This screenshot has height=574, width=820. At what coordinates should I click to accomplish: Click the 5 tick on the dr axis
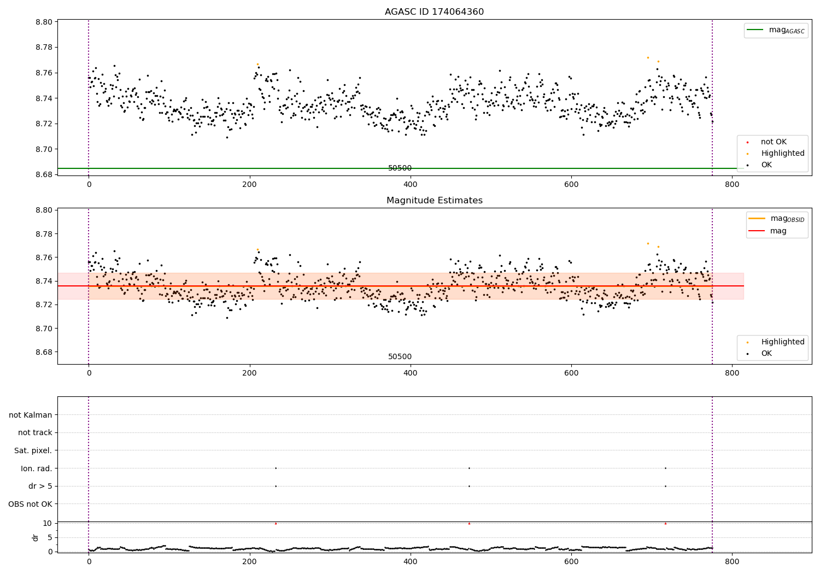click(50, 537)
